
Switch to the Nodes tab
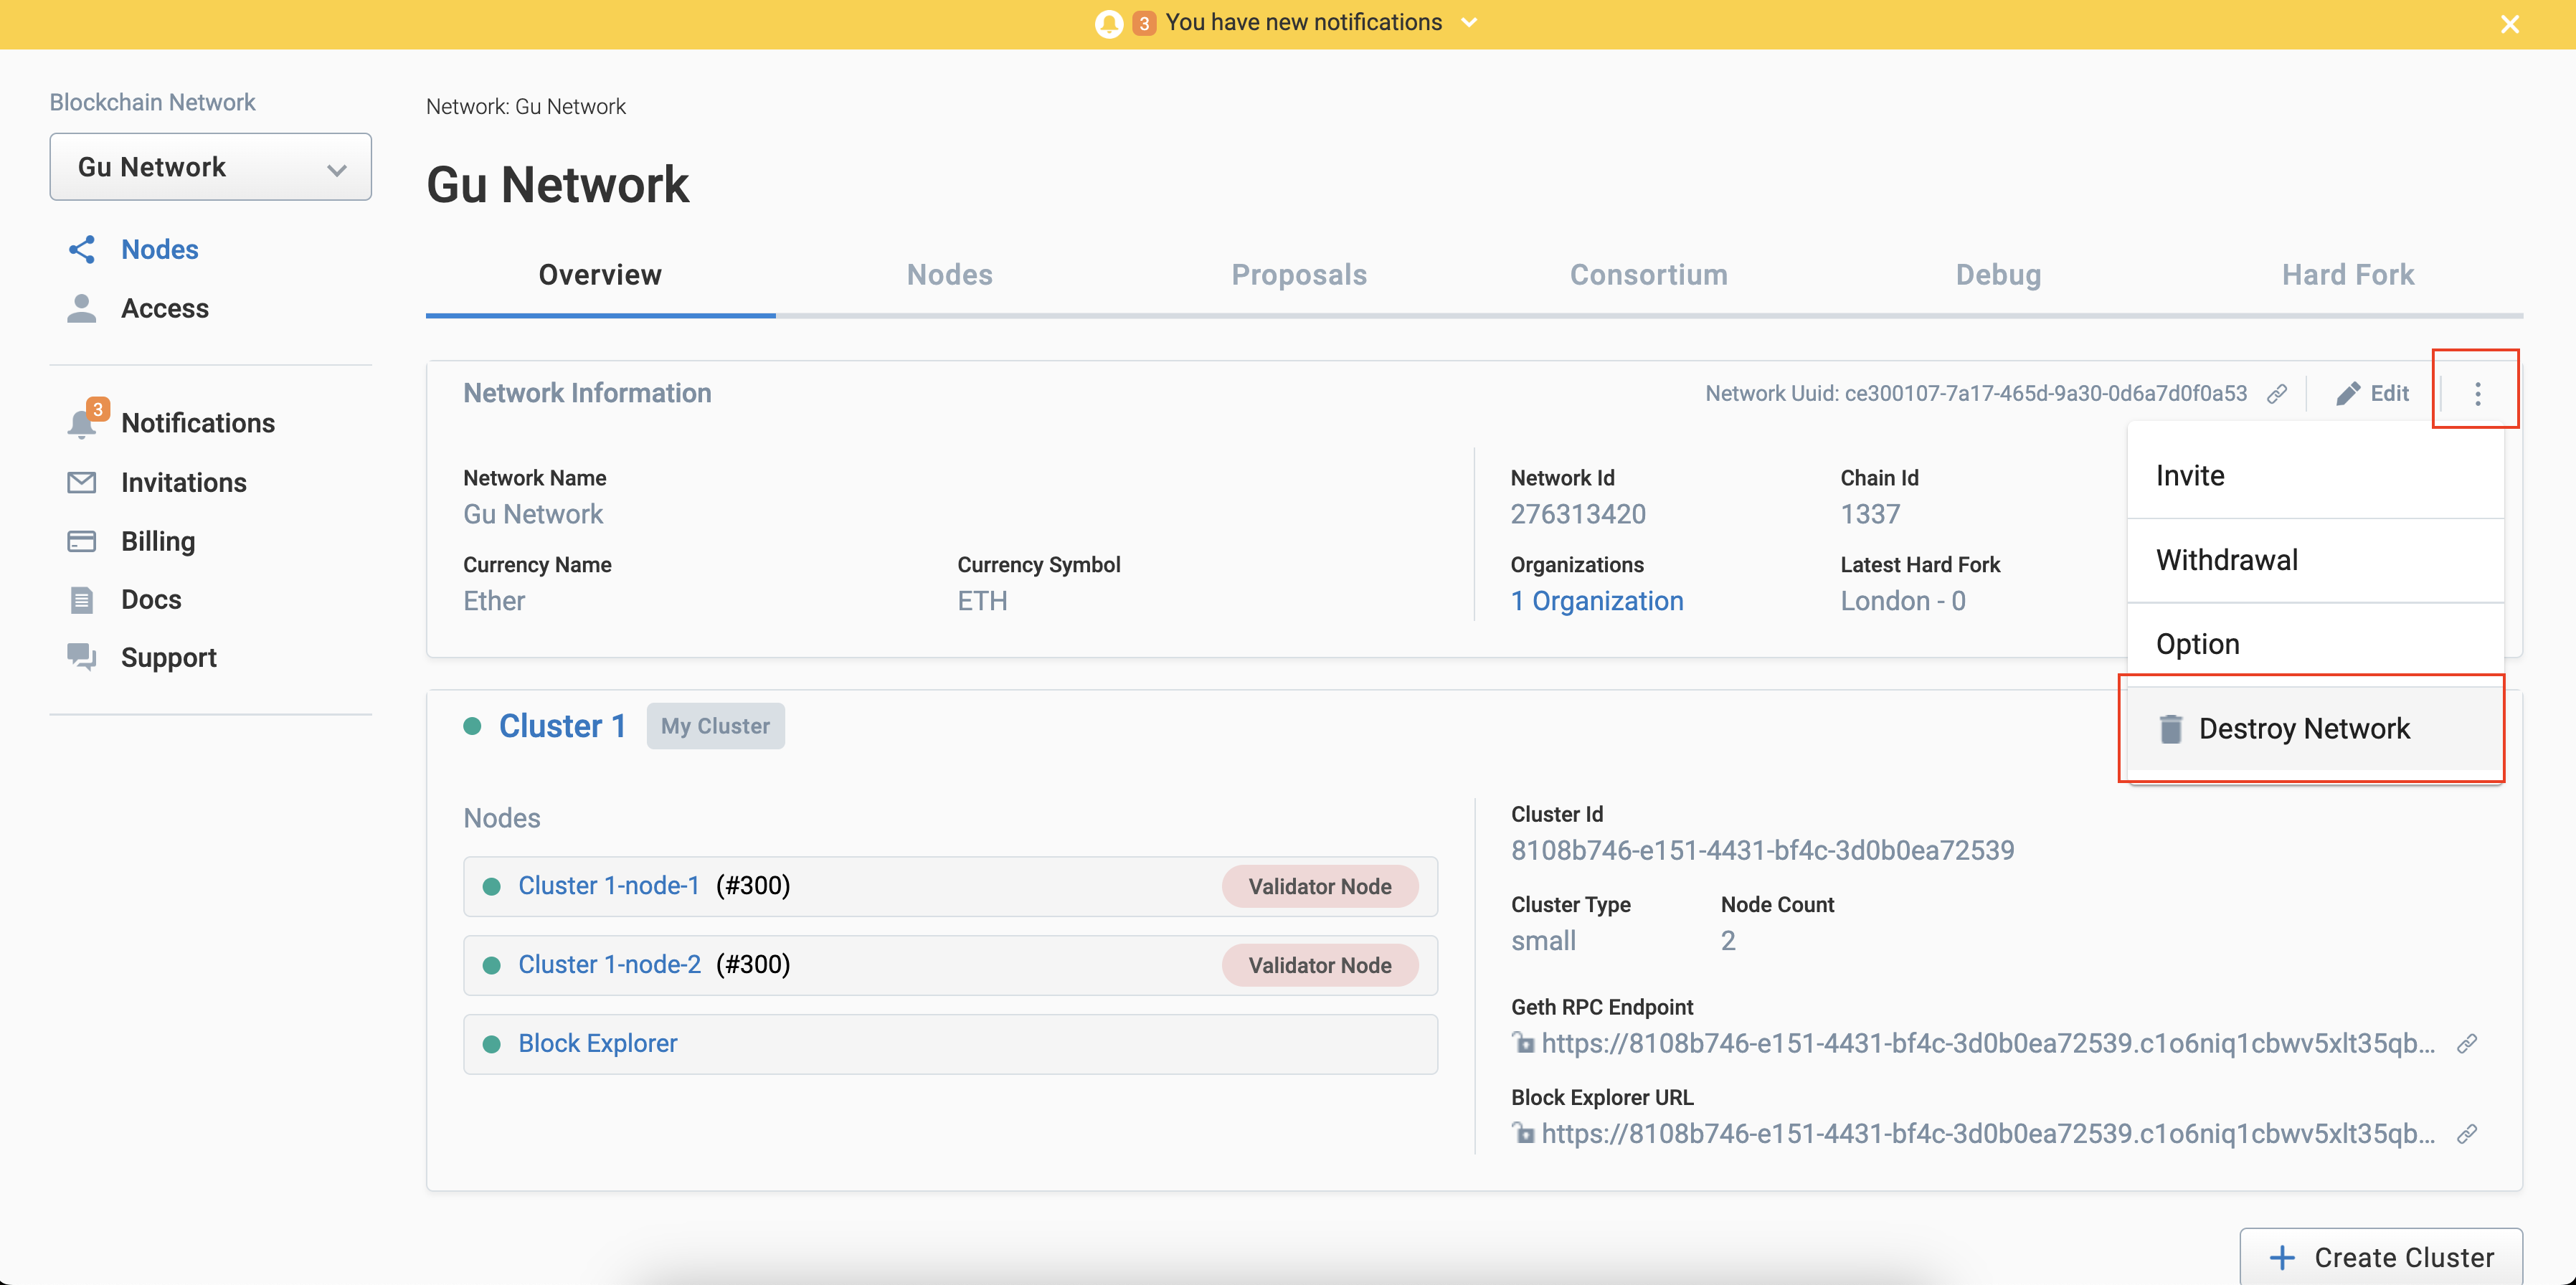[950, 275]
